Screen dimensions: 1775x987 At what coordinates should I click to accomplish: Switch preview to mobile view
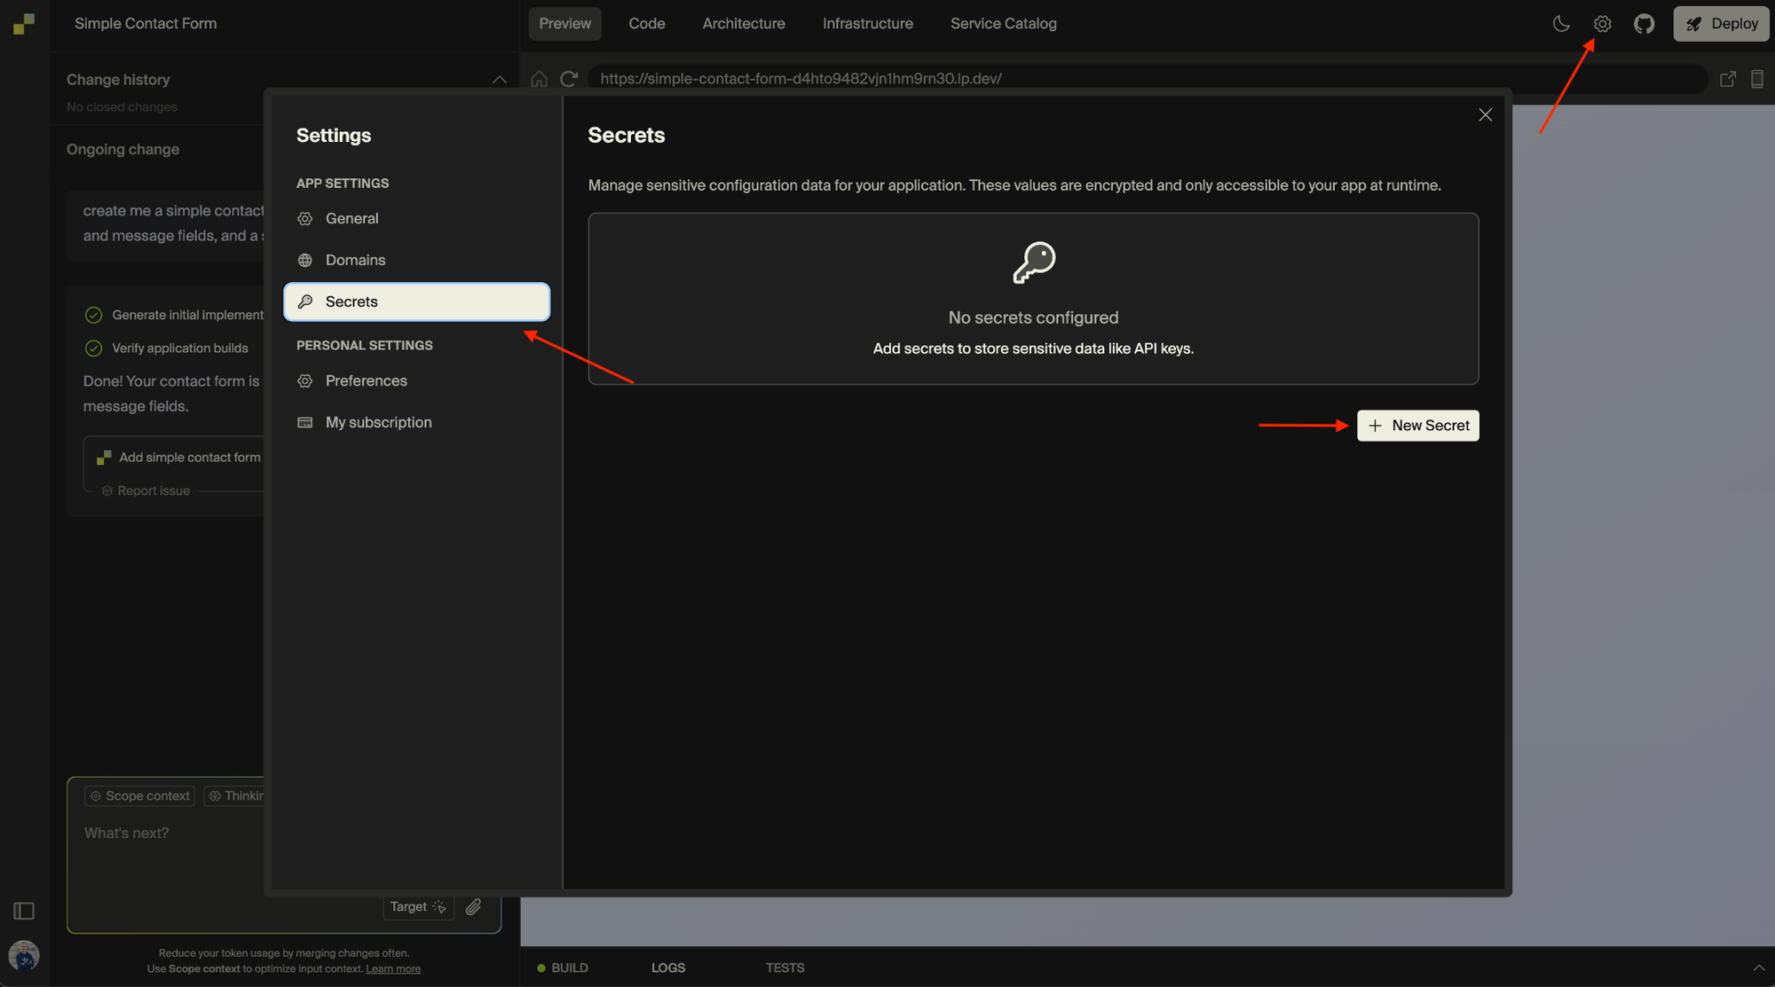[1757, 79]
